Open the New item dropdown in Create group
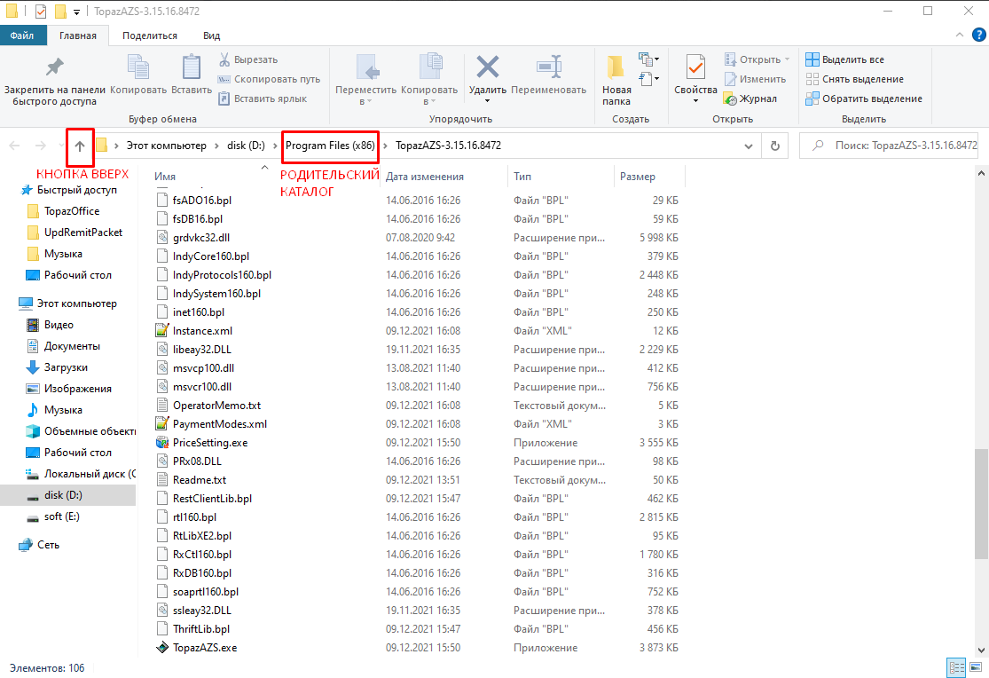The width and height of the screenshot is (989, 678). (648, 59)
